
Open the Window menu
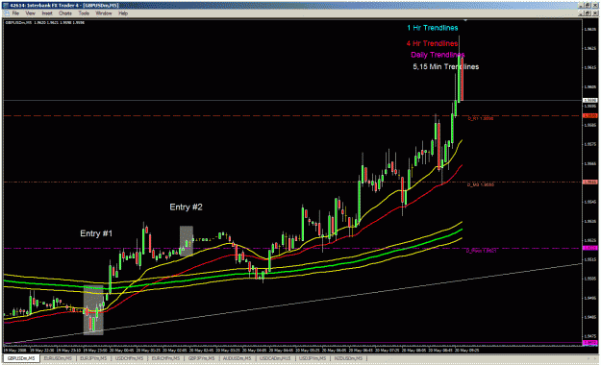coord(104,13)
